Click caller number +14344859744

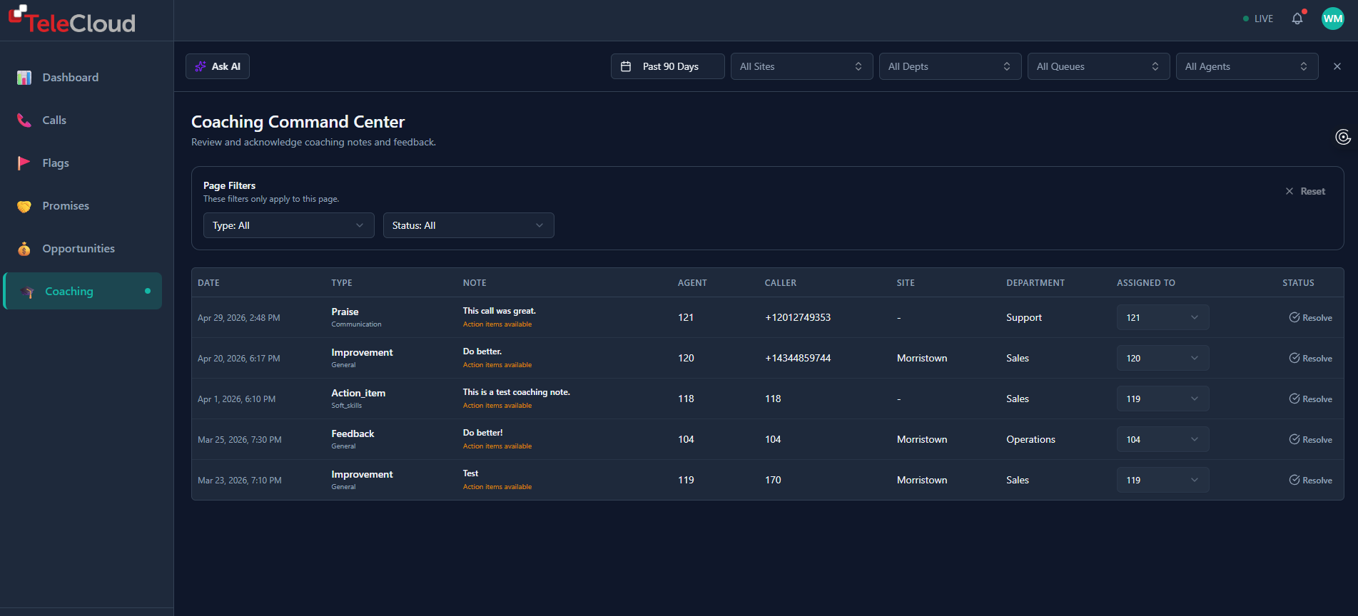point(798,358)
